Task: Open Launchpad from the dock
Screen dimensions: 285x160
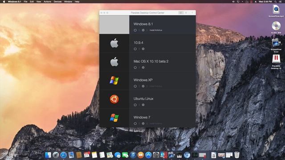Action: [56, 155]
